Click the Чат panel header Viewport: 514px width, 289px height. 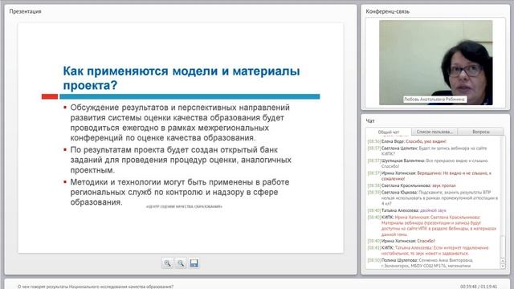point(370,121)
